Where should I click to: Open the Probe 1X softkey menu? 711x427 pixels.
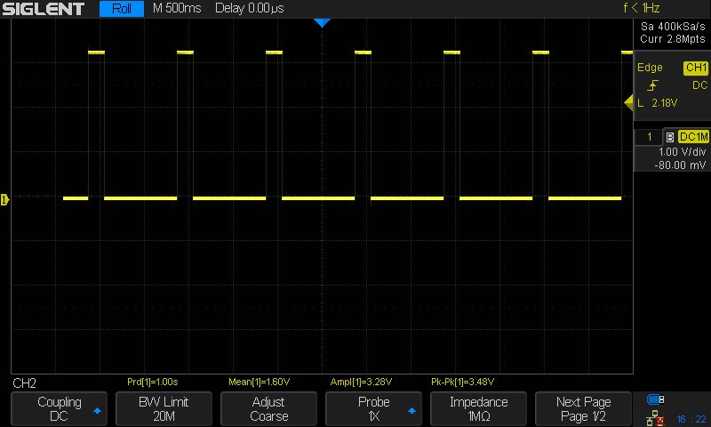373,409
